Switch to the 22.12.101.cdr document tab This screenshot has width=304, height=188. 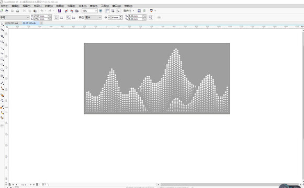click(12, 23)
